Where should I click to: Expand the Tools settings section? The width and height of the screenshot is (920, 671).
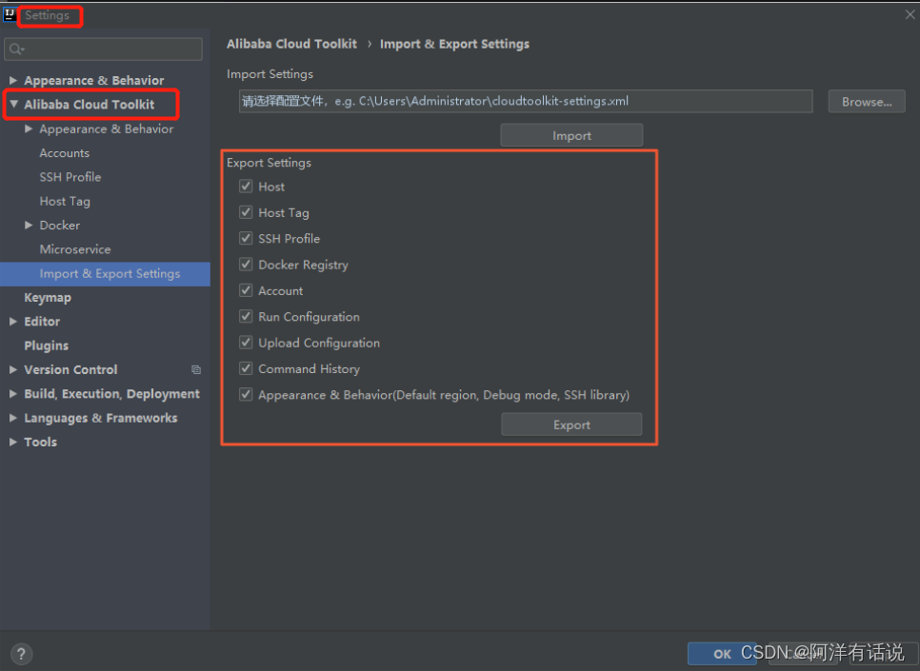click(x=12, y=442)
